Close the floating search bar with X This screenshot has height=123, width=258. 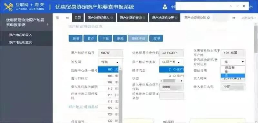coord(244,6)
